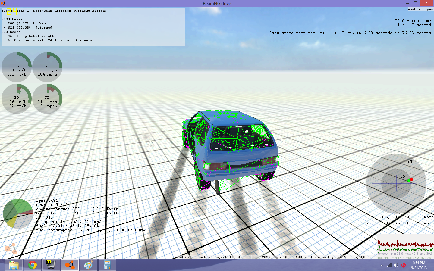The image size is (434, 271).
Task: Click the G-force meter circle
Action: tap(396, 183)
